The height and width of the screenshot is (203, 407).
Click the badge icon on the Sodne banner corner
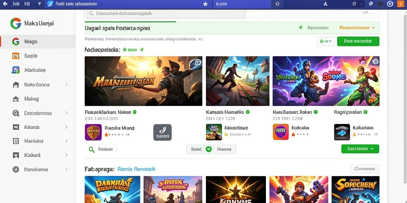point(375,61)
